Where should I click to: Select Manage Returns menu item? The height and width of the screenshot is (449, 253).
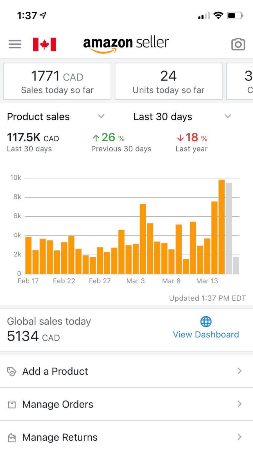tap(60, 437)
